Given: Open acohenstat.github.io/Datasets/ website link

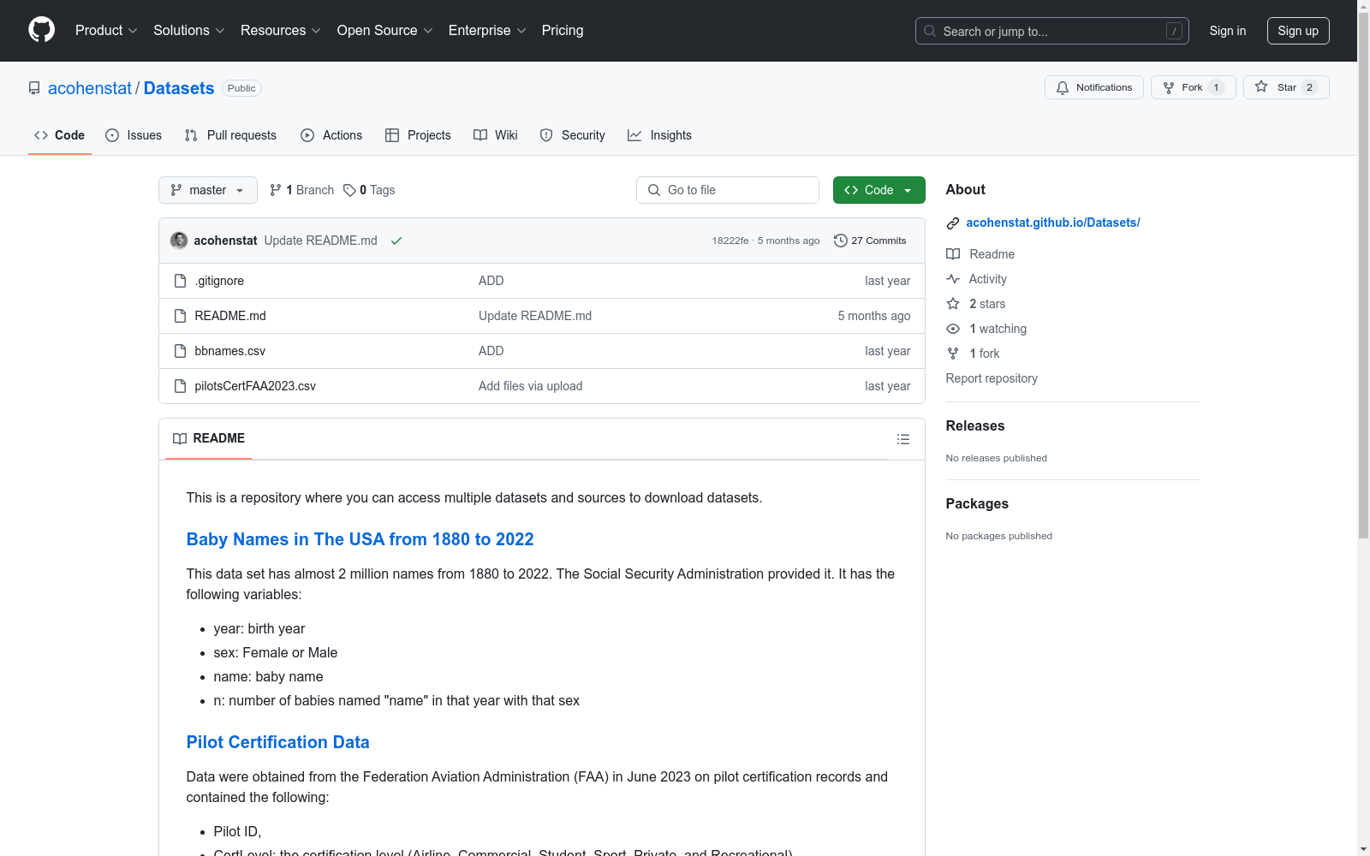Looking at the screenshot, I should point(1053,223).
